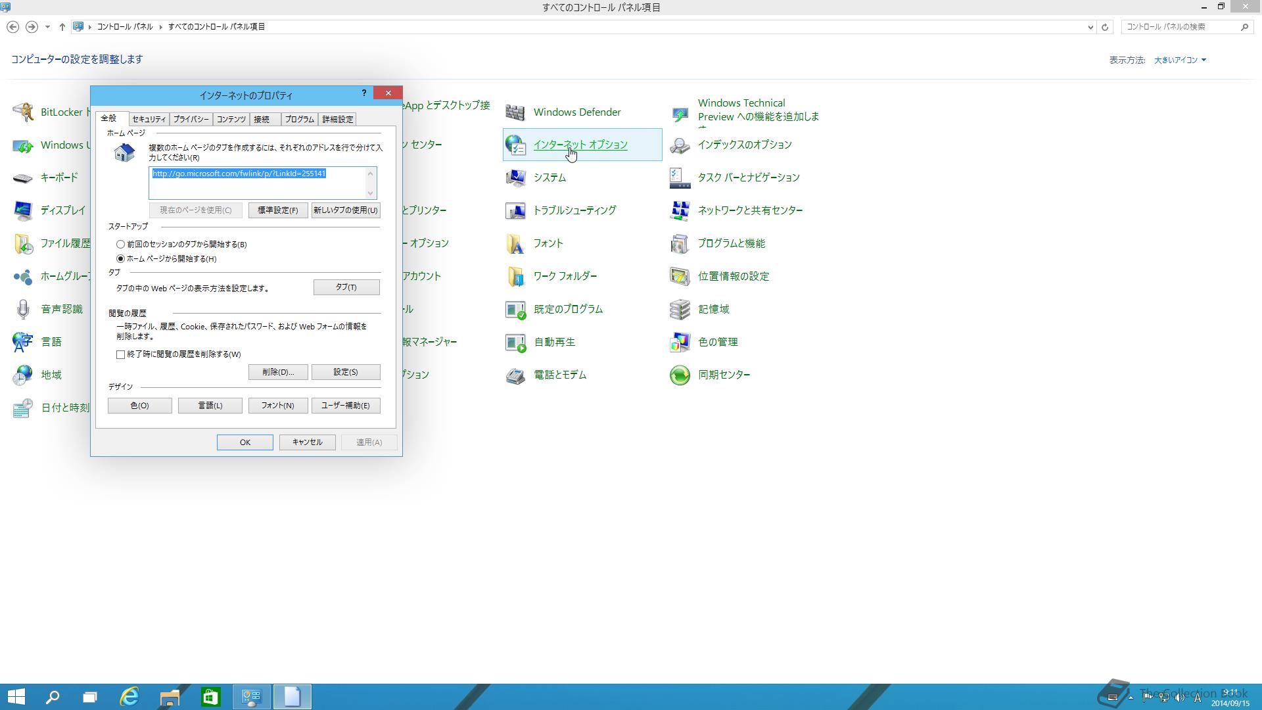
Task: Open the Work Folders (ワーク フォルダー) icon
Action: pos(515,276)
